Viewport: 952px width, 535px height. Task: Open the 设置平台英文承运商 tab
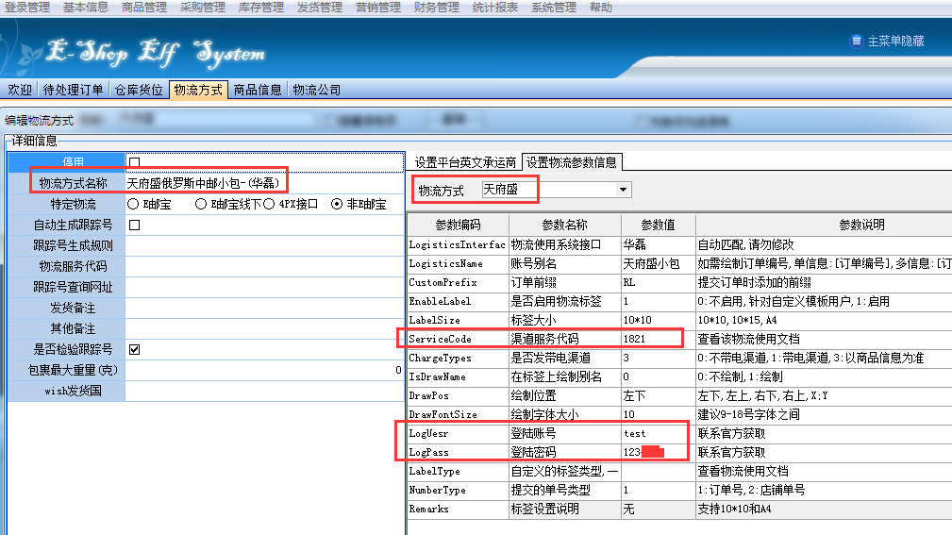(465, 162)
